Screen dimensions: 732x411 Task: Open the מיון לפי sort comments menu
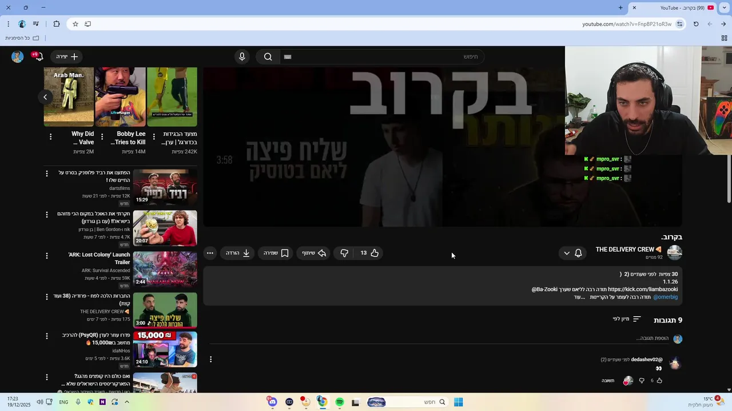(627, 319)
